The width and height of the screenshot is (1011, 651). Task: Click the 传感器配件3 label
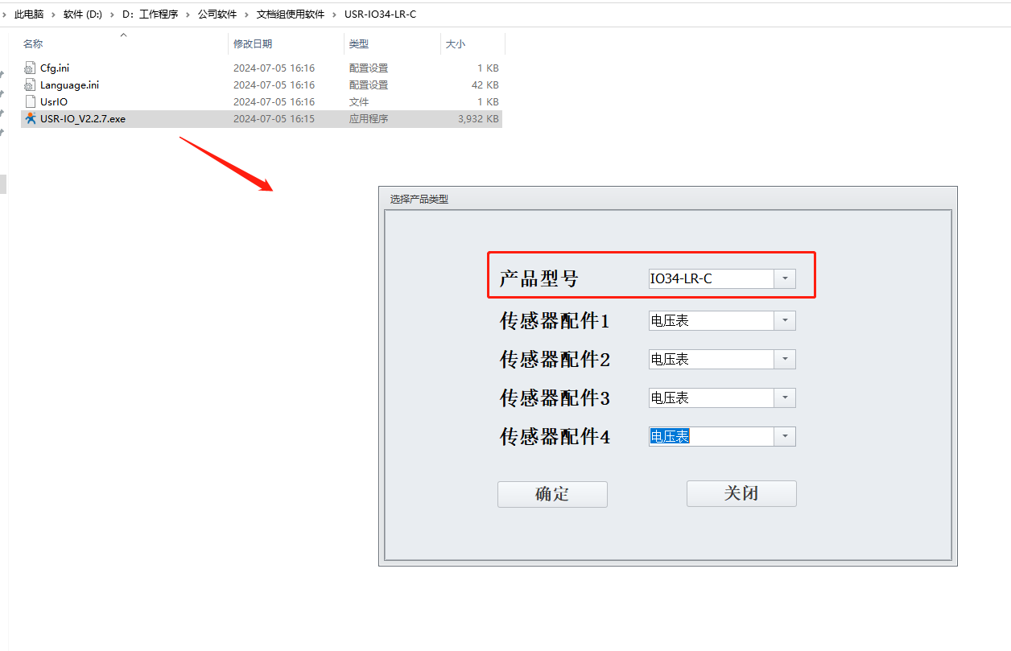tap(555, 398)
